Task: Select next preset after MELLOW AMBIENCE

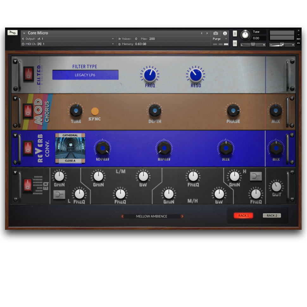Action: pyautogui.click(x=182, y=216)
